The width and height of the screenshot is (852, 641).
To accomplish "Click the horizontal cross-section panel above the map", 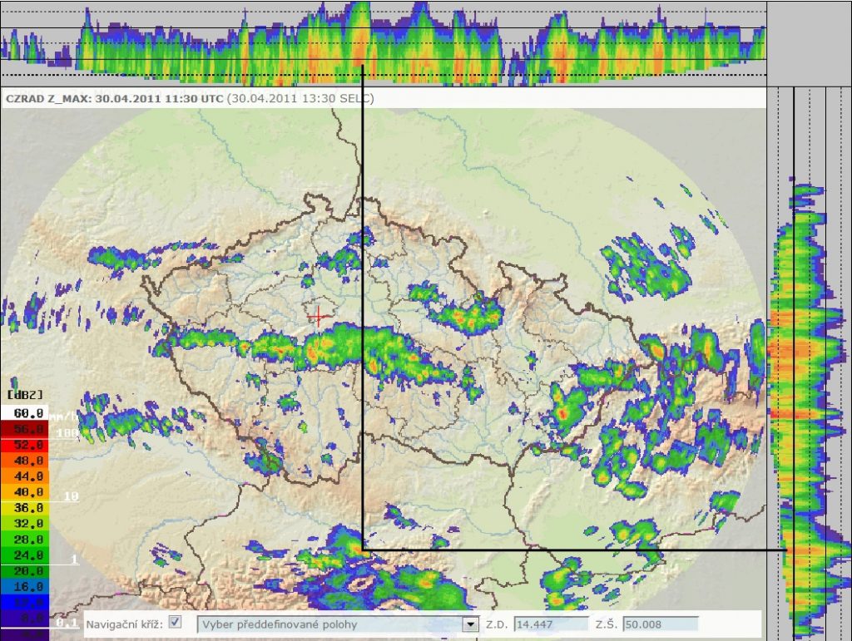I will [x=383, y=43].
